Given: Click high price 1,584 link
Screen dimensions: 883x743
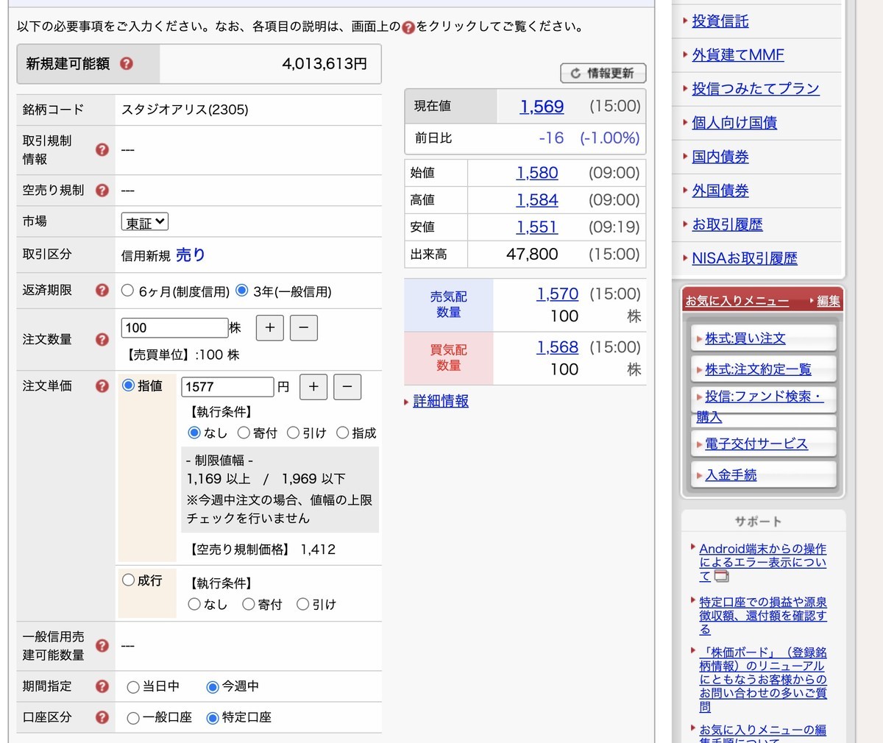Looking at the screenshot, I should click(537, 200).
